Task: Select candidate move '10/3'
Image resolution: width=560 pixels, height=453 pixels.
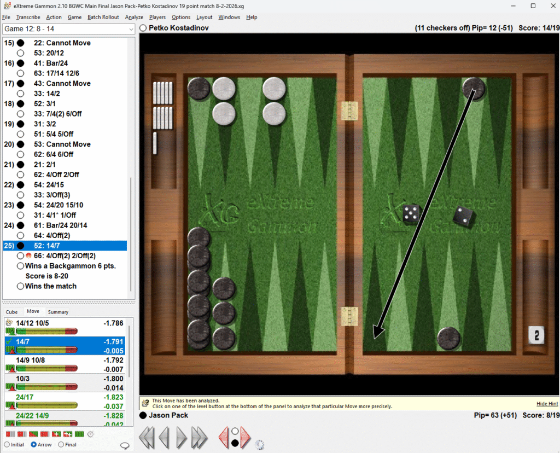Action: [65, 382]
